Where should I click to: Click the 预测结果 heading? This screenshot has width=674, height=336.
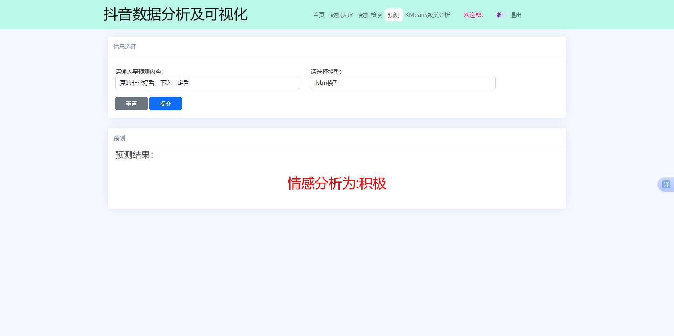click(x=134, y=155)
